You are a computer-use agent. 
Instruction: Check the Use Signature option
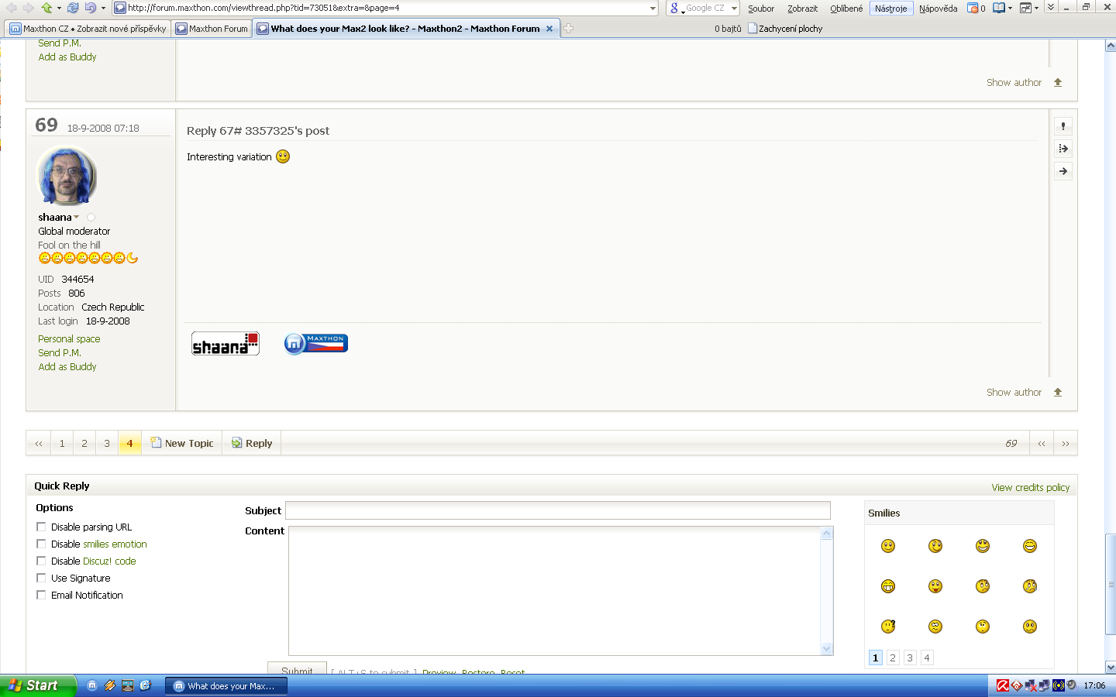click(x=41, y=578)
